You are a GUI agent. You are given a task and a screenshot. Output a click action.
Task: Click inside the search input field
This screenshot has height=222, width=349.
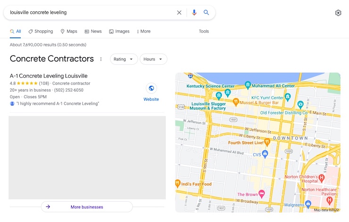pyautogui.click(x=90, y=13)
